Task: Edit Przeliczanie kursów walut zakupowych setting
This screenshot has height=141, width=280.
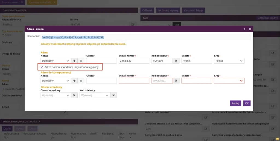Action: (x=273, y=128)
